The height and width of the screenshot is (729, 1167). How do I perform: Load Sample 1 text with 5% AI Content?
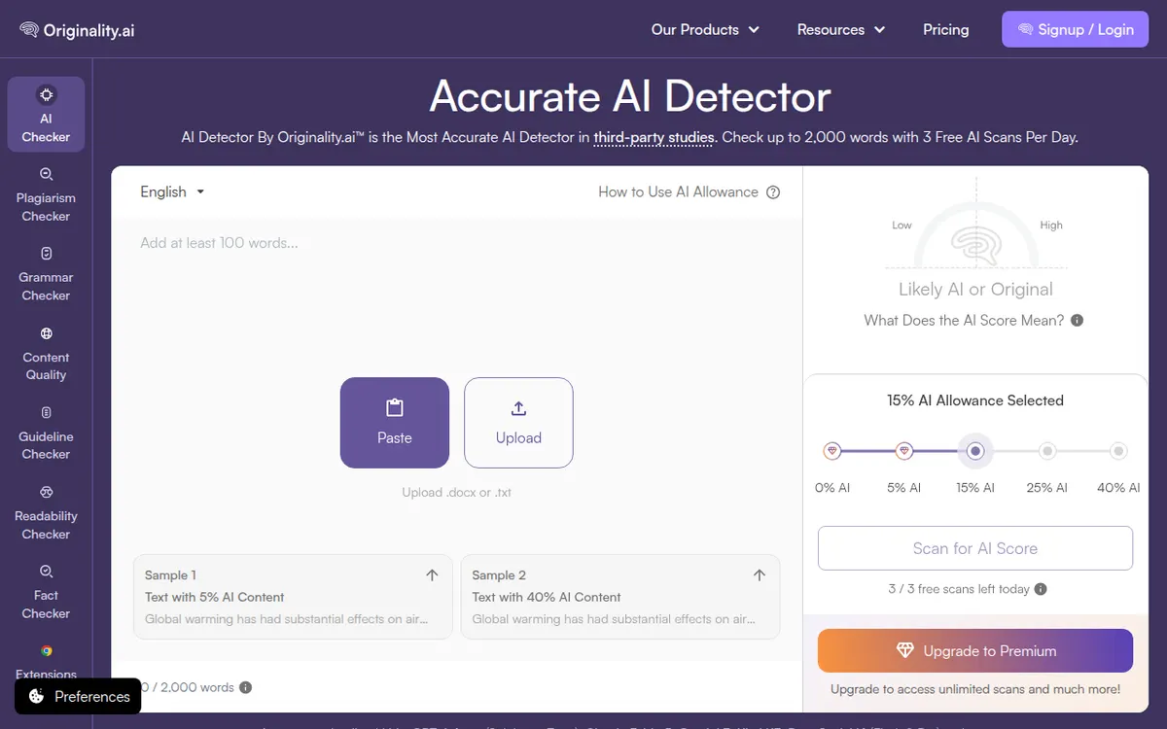click(293, 597)
